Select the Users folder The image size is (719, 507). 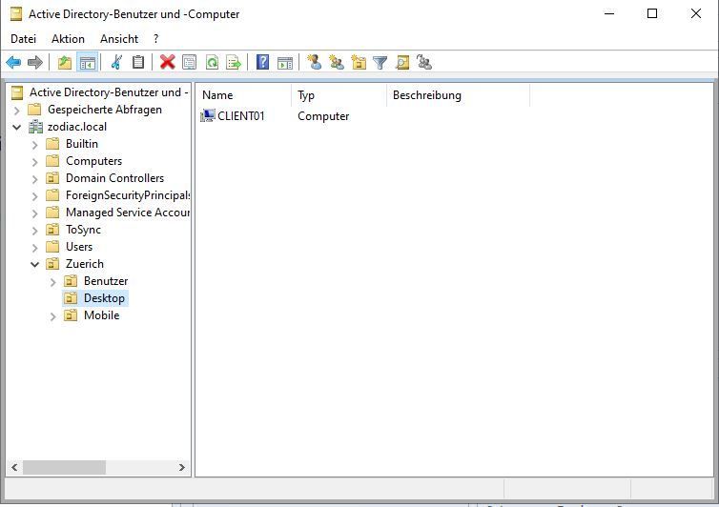coord(79,247)
